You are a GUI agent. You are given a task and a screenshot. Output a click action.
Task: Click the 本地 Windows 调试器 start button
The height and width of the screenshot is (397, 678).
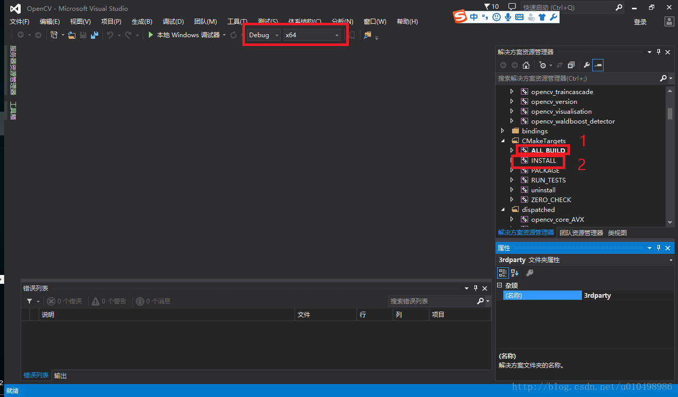[184, 35]
